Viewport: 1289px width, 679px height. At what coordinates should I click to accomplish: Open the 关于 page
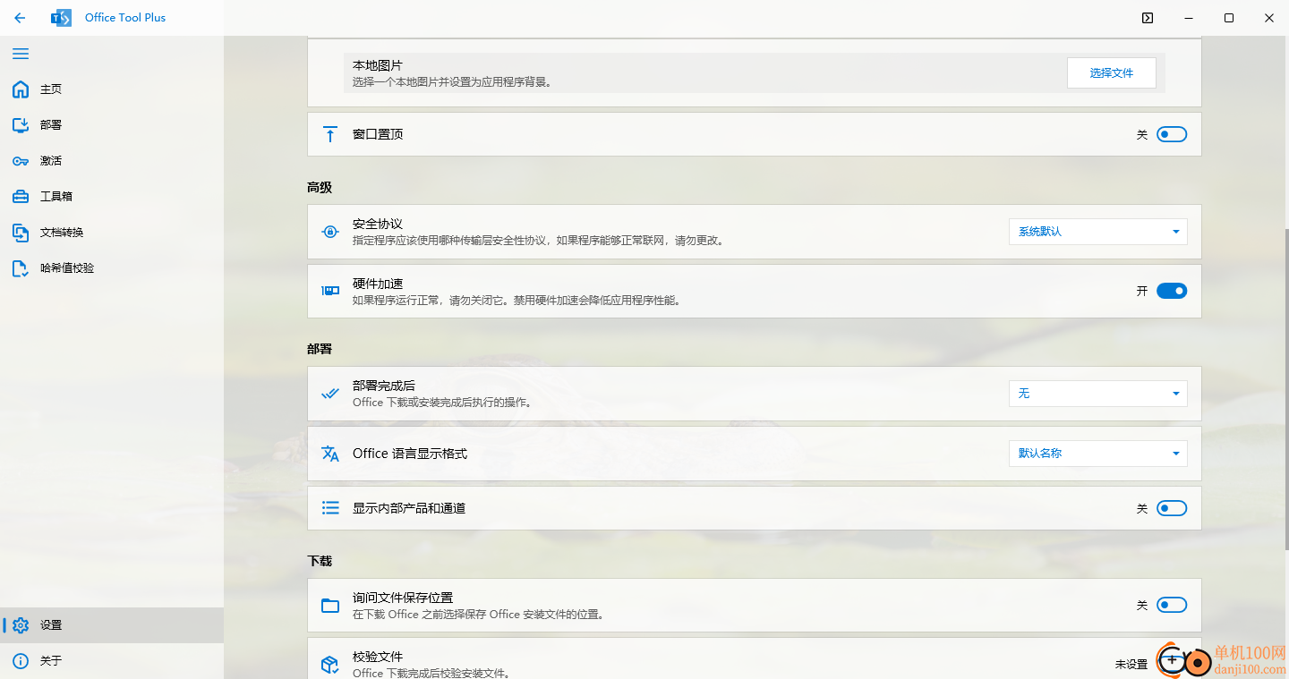coord(112,661)
